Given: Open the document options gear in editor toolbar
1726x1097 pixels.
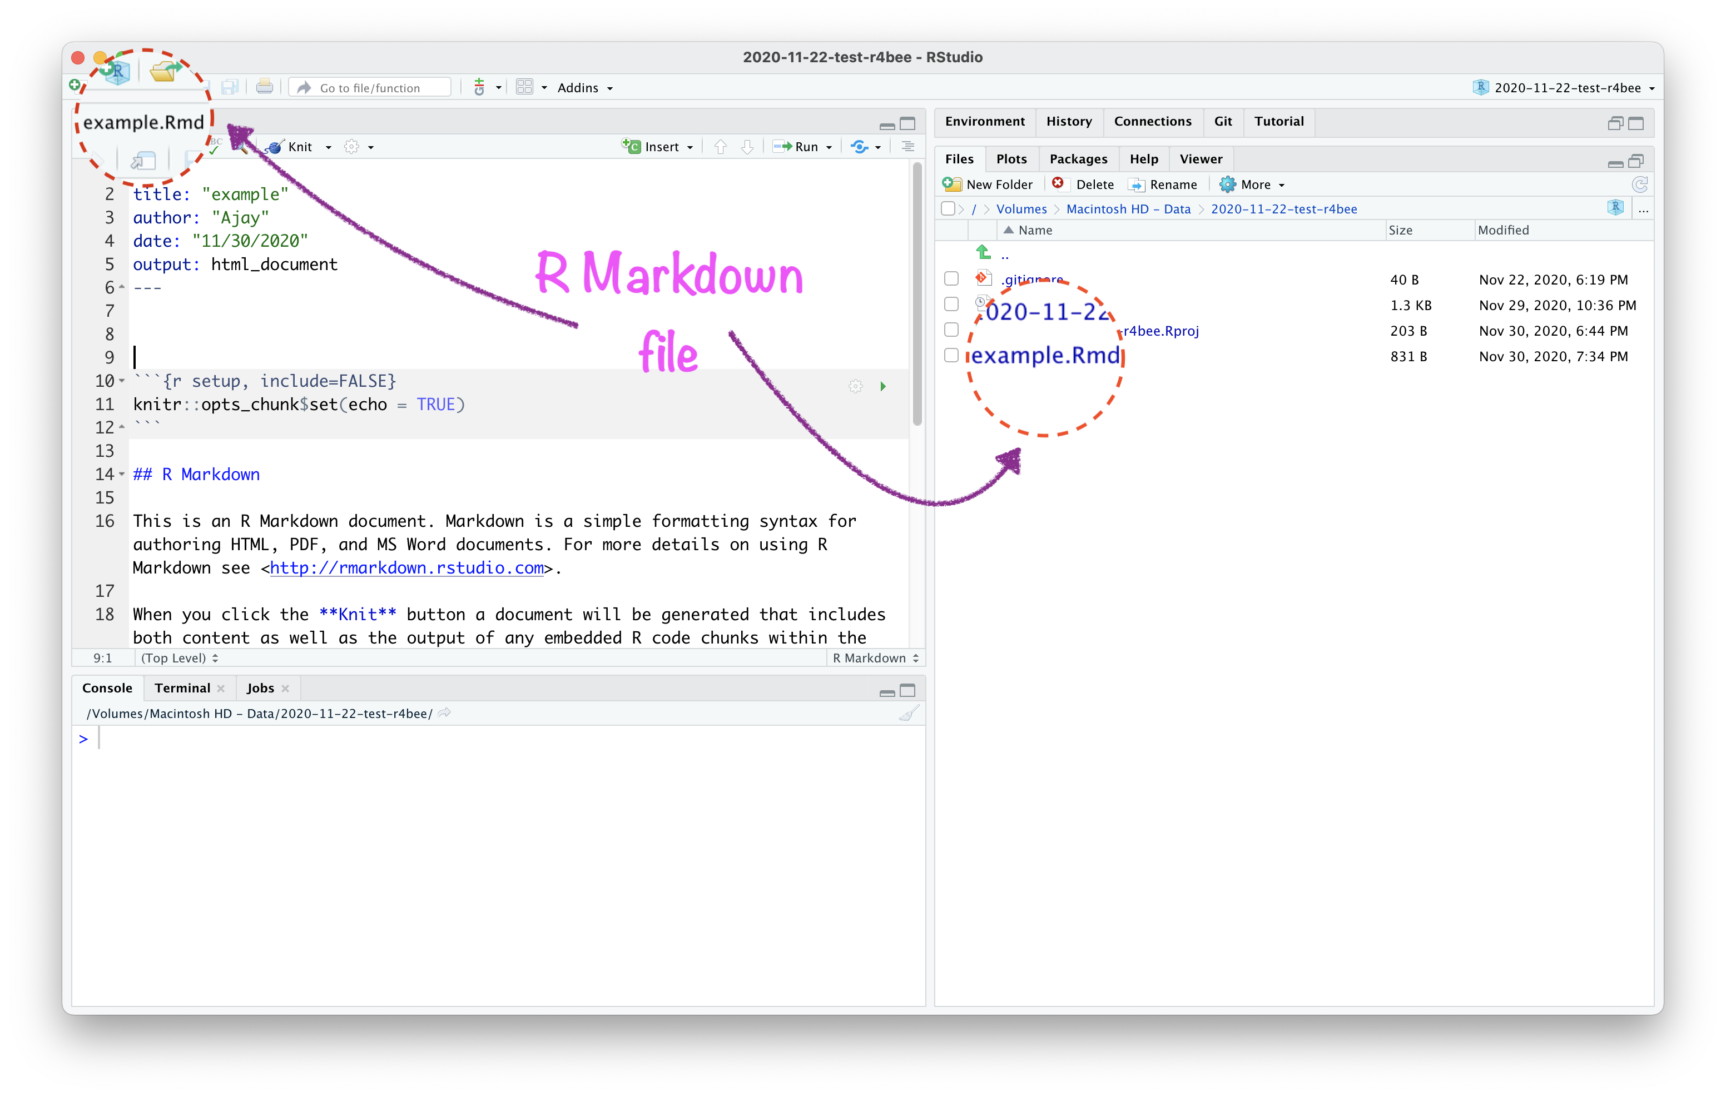Looking at the screenshot, I should pyautogui.click(x=351, y=147).
